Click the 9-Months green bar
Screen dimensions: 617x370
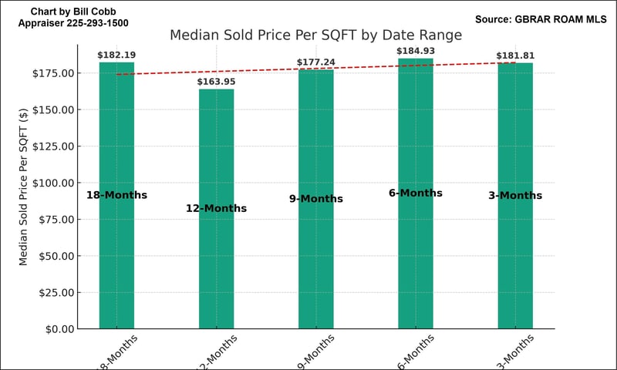(315, 254)
